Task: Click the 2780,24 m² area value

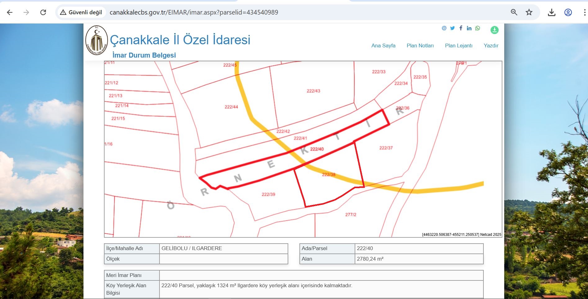Action: 370,259
